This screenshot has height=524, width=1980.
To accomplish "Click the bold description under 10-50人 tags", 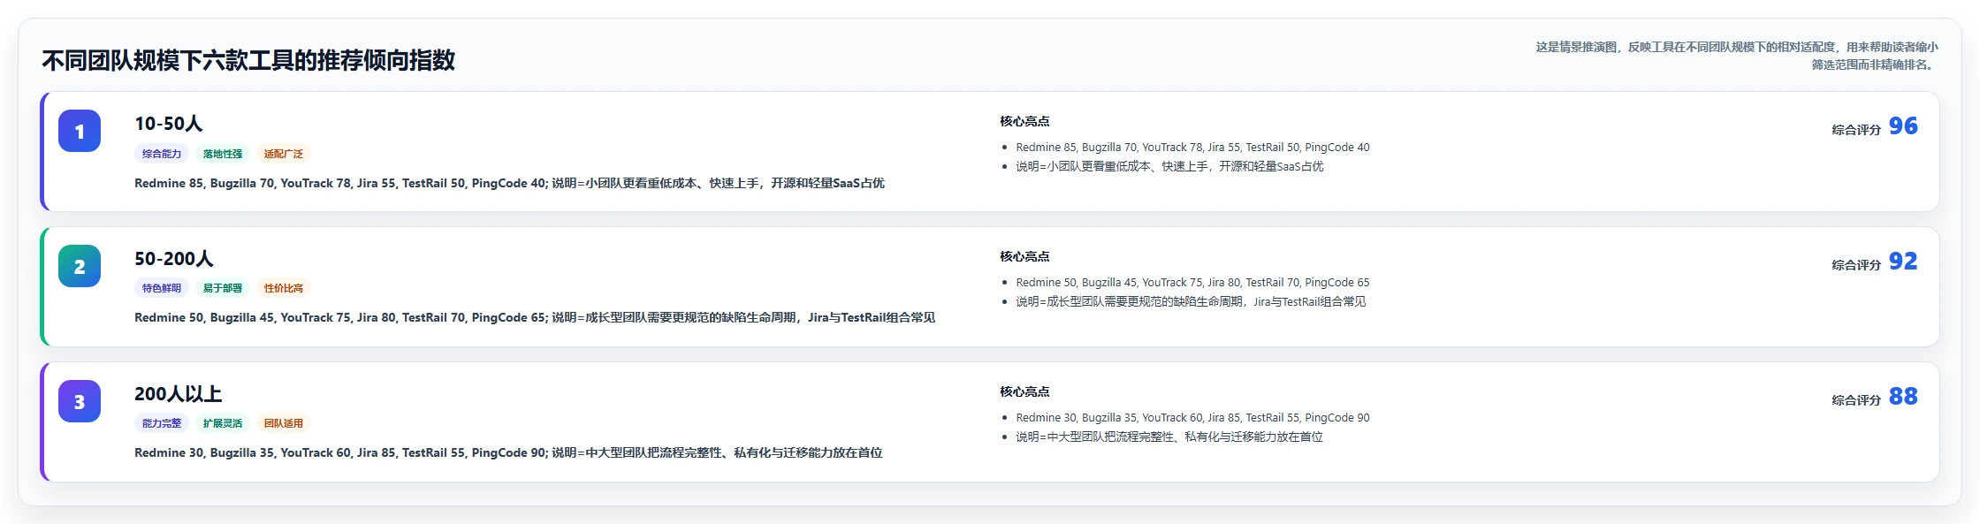I will point(509,183).
